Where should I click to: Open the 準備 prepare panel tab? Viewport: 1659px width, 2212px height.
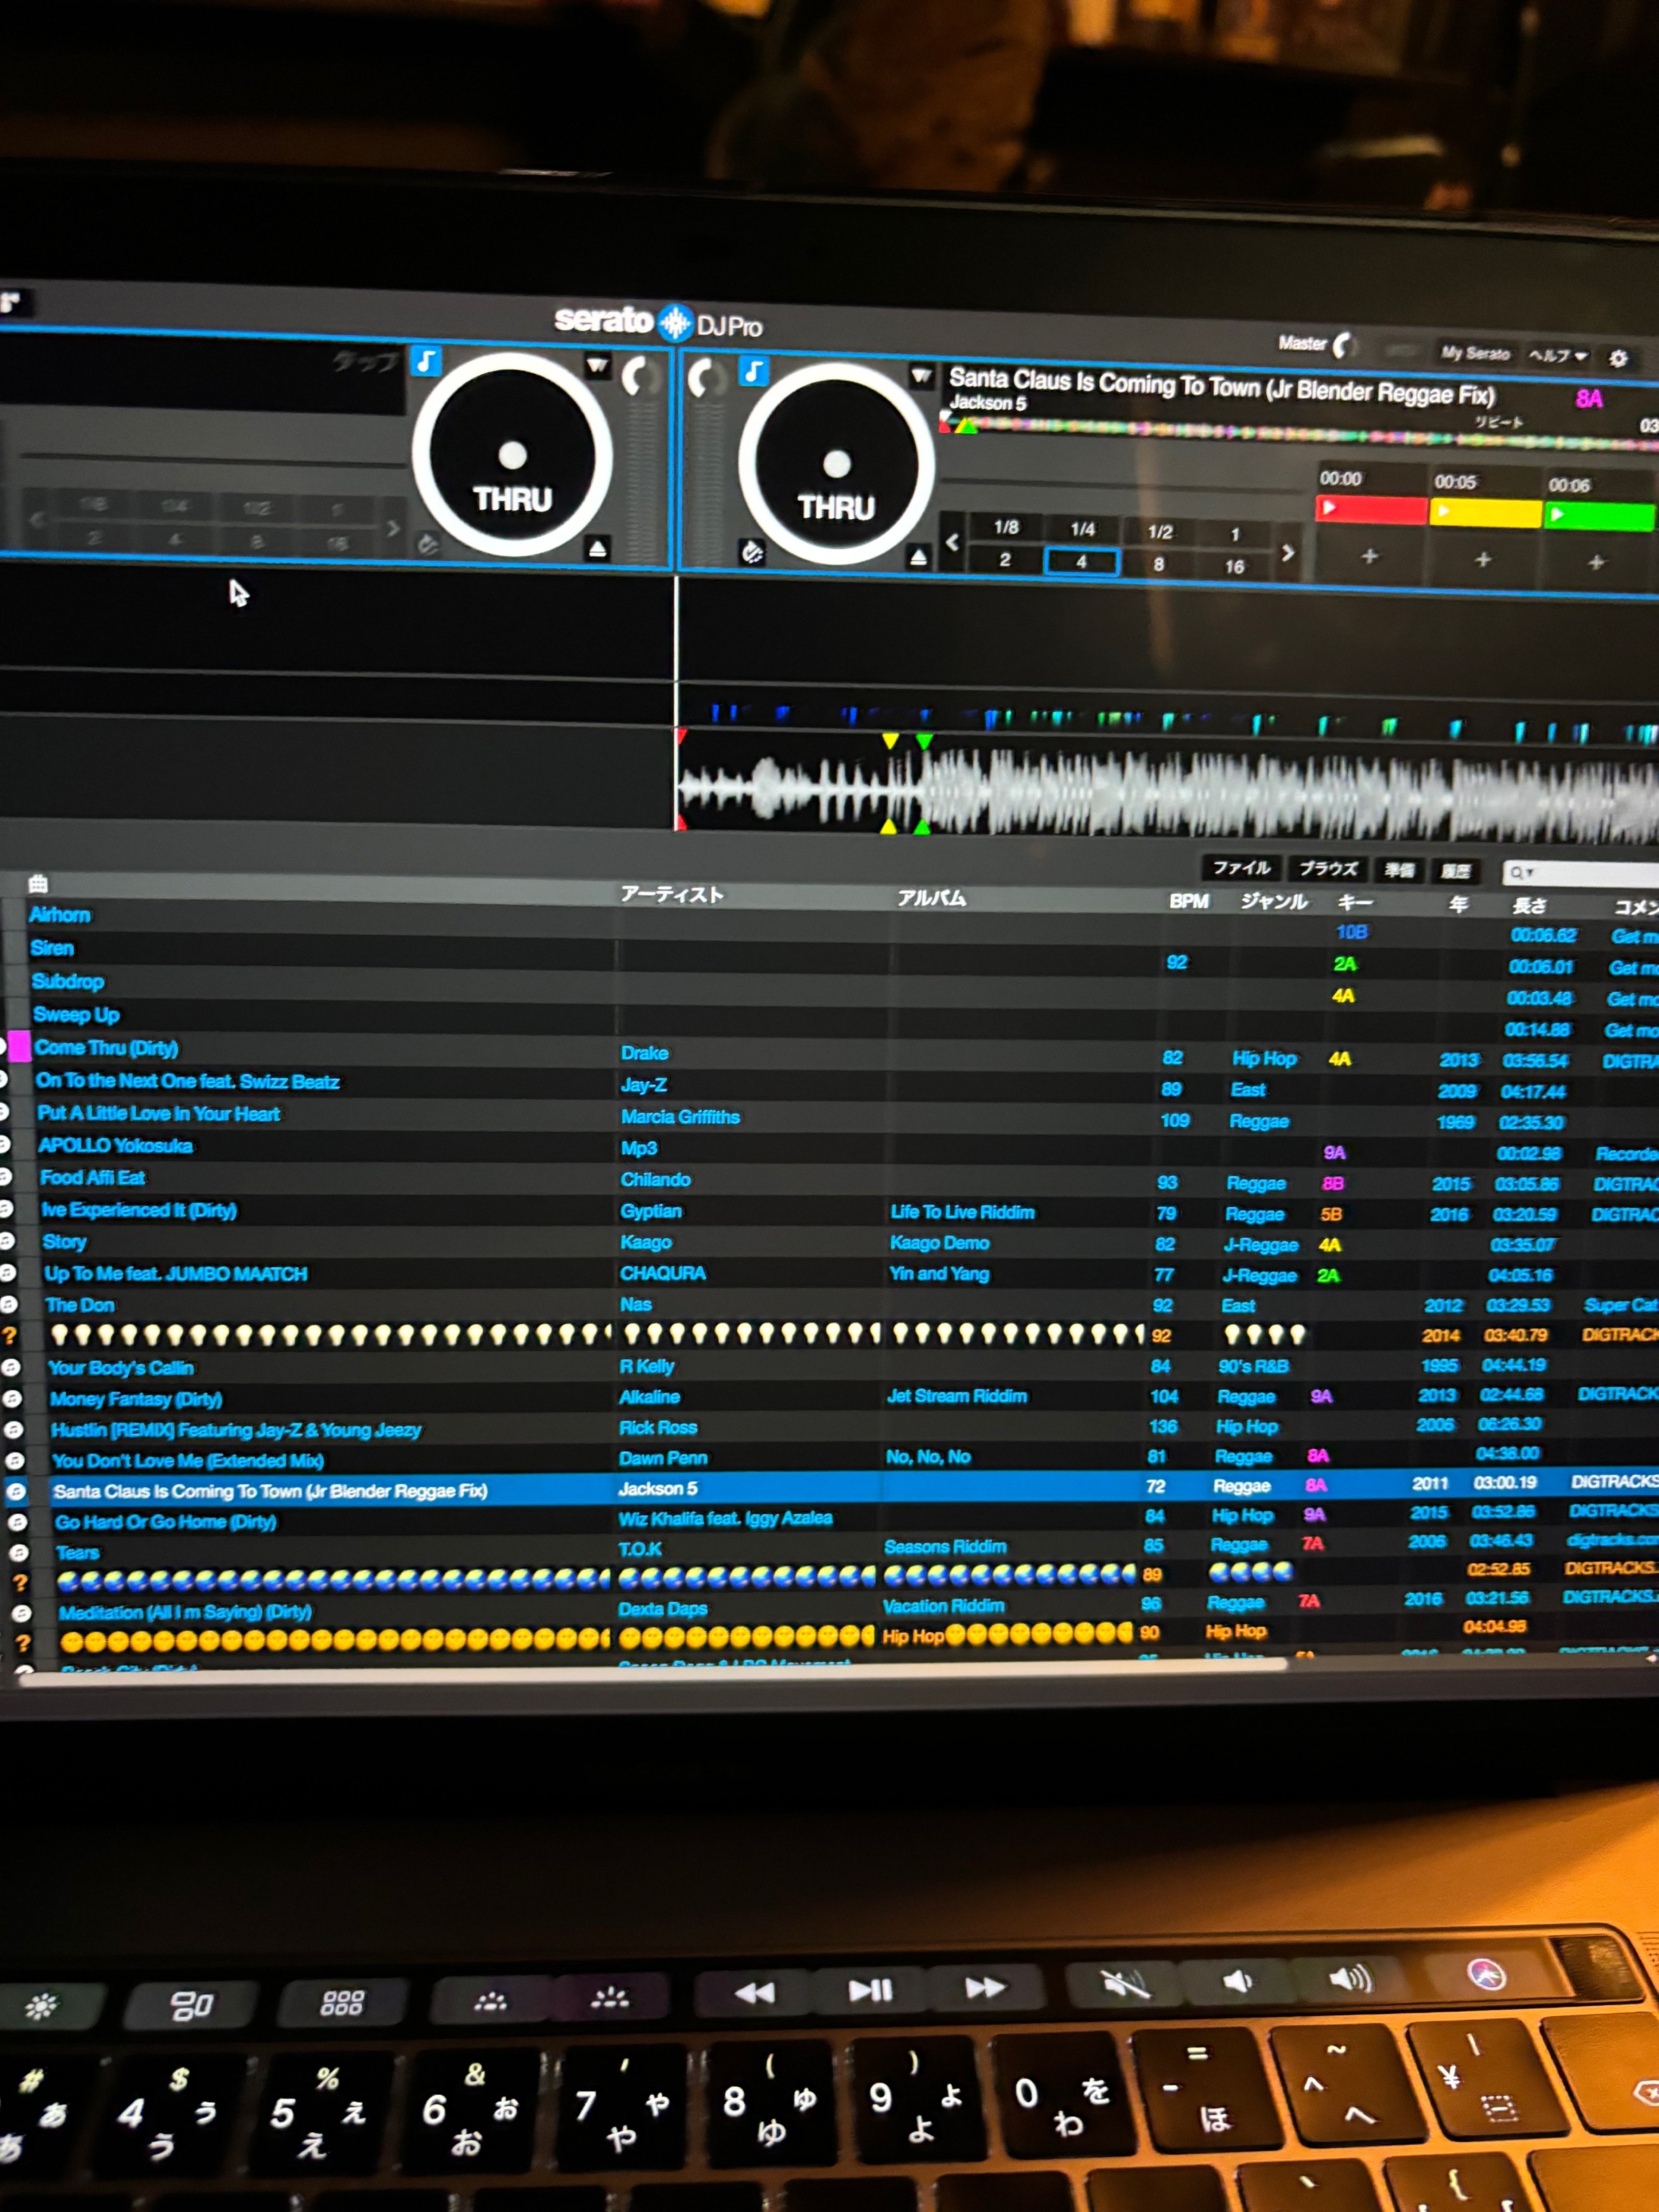tap(1399, 870)
